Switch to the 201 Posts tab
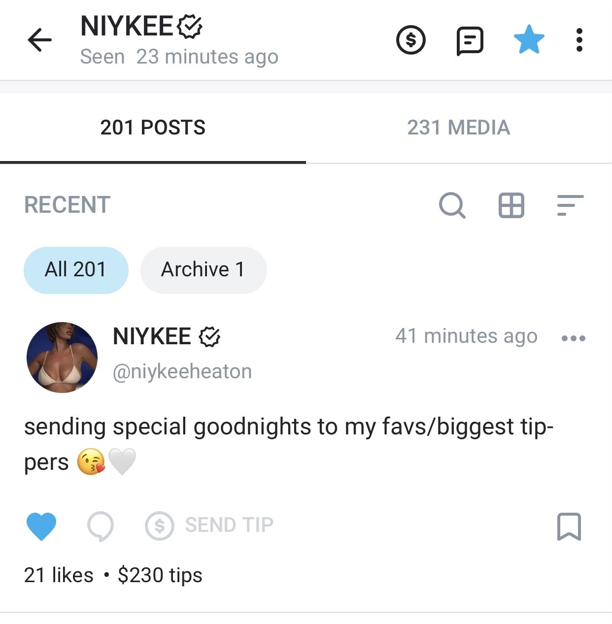612x624 pixels. tap(153, 128)
